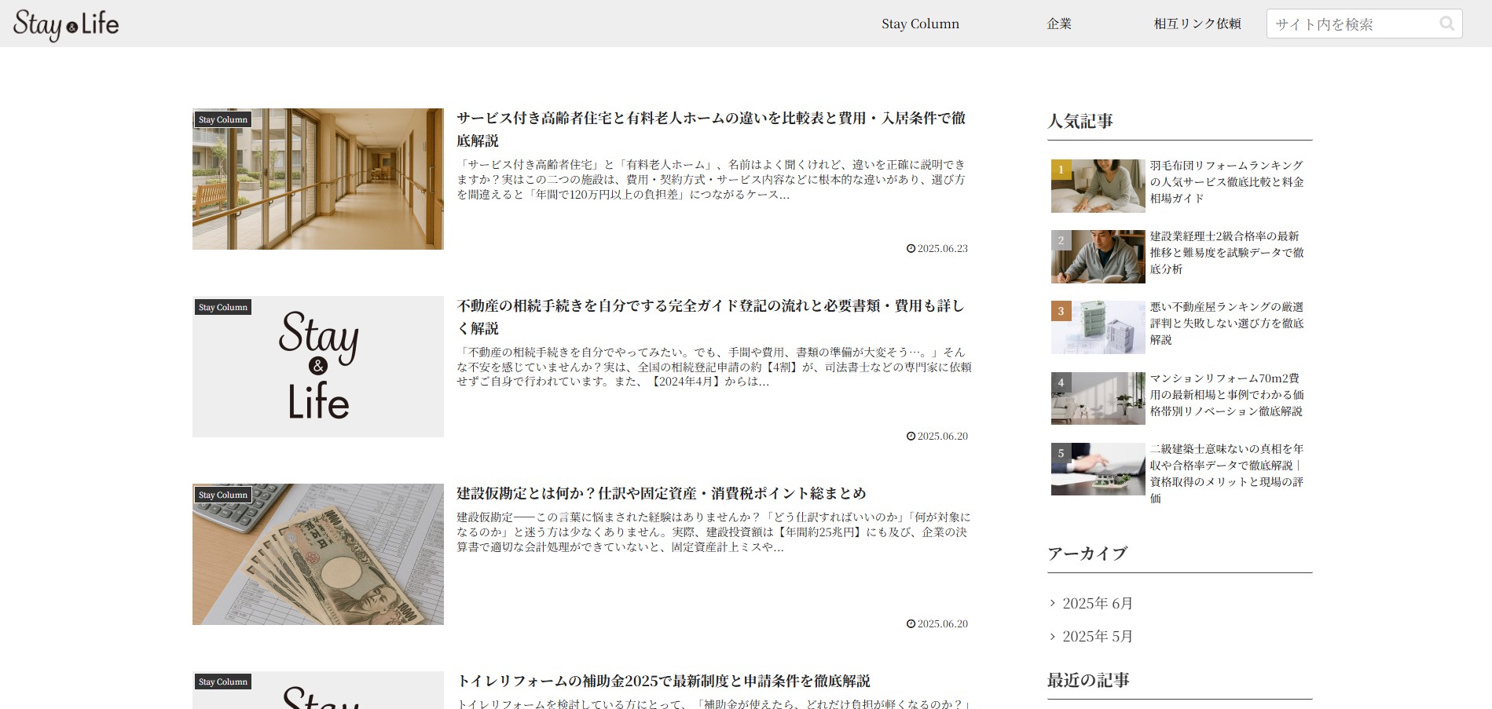Click the clock icon on 不動産の相続 article date
This screenshot has width=1492, height=709.
pos(911,436)
